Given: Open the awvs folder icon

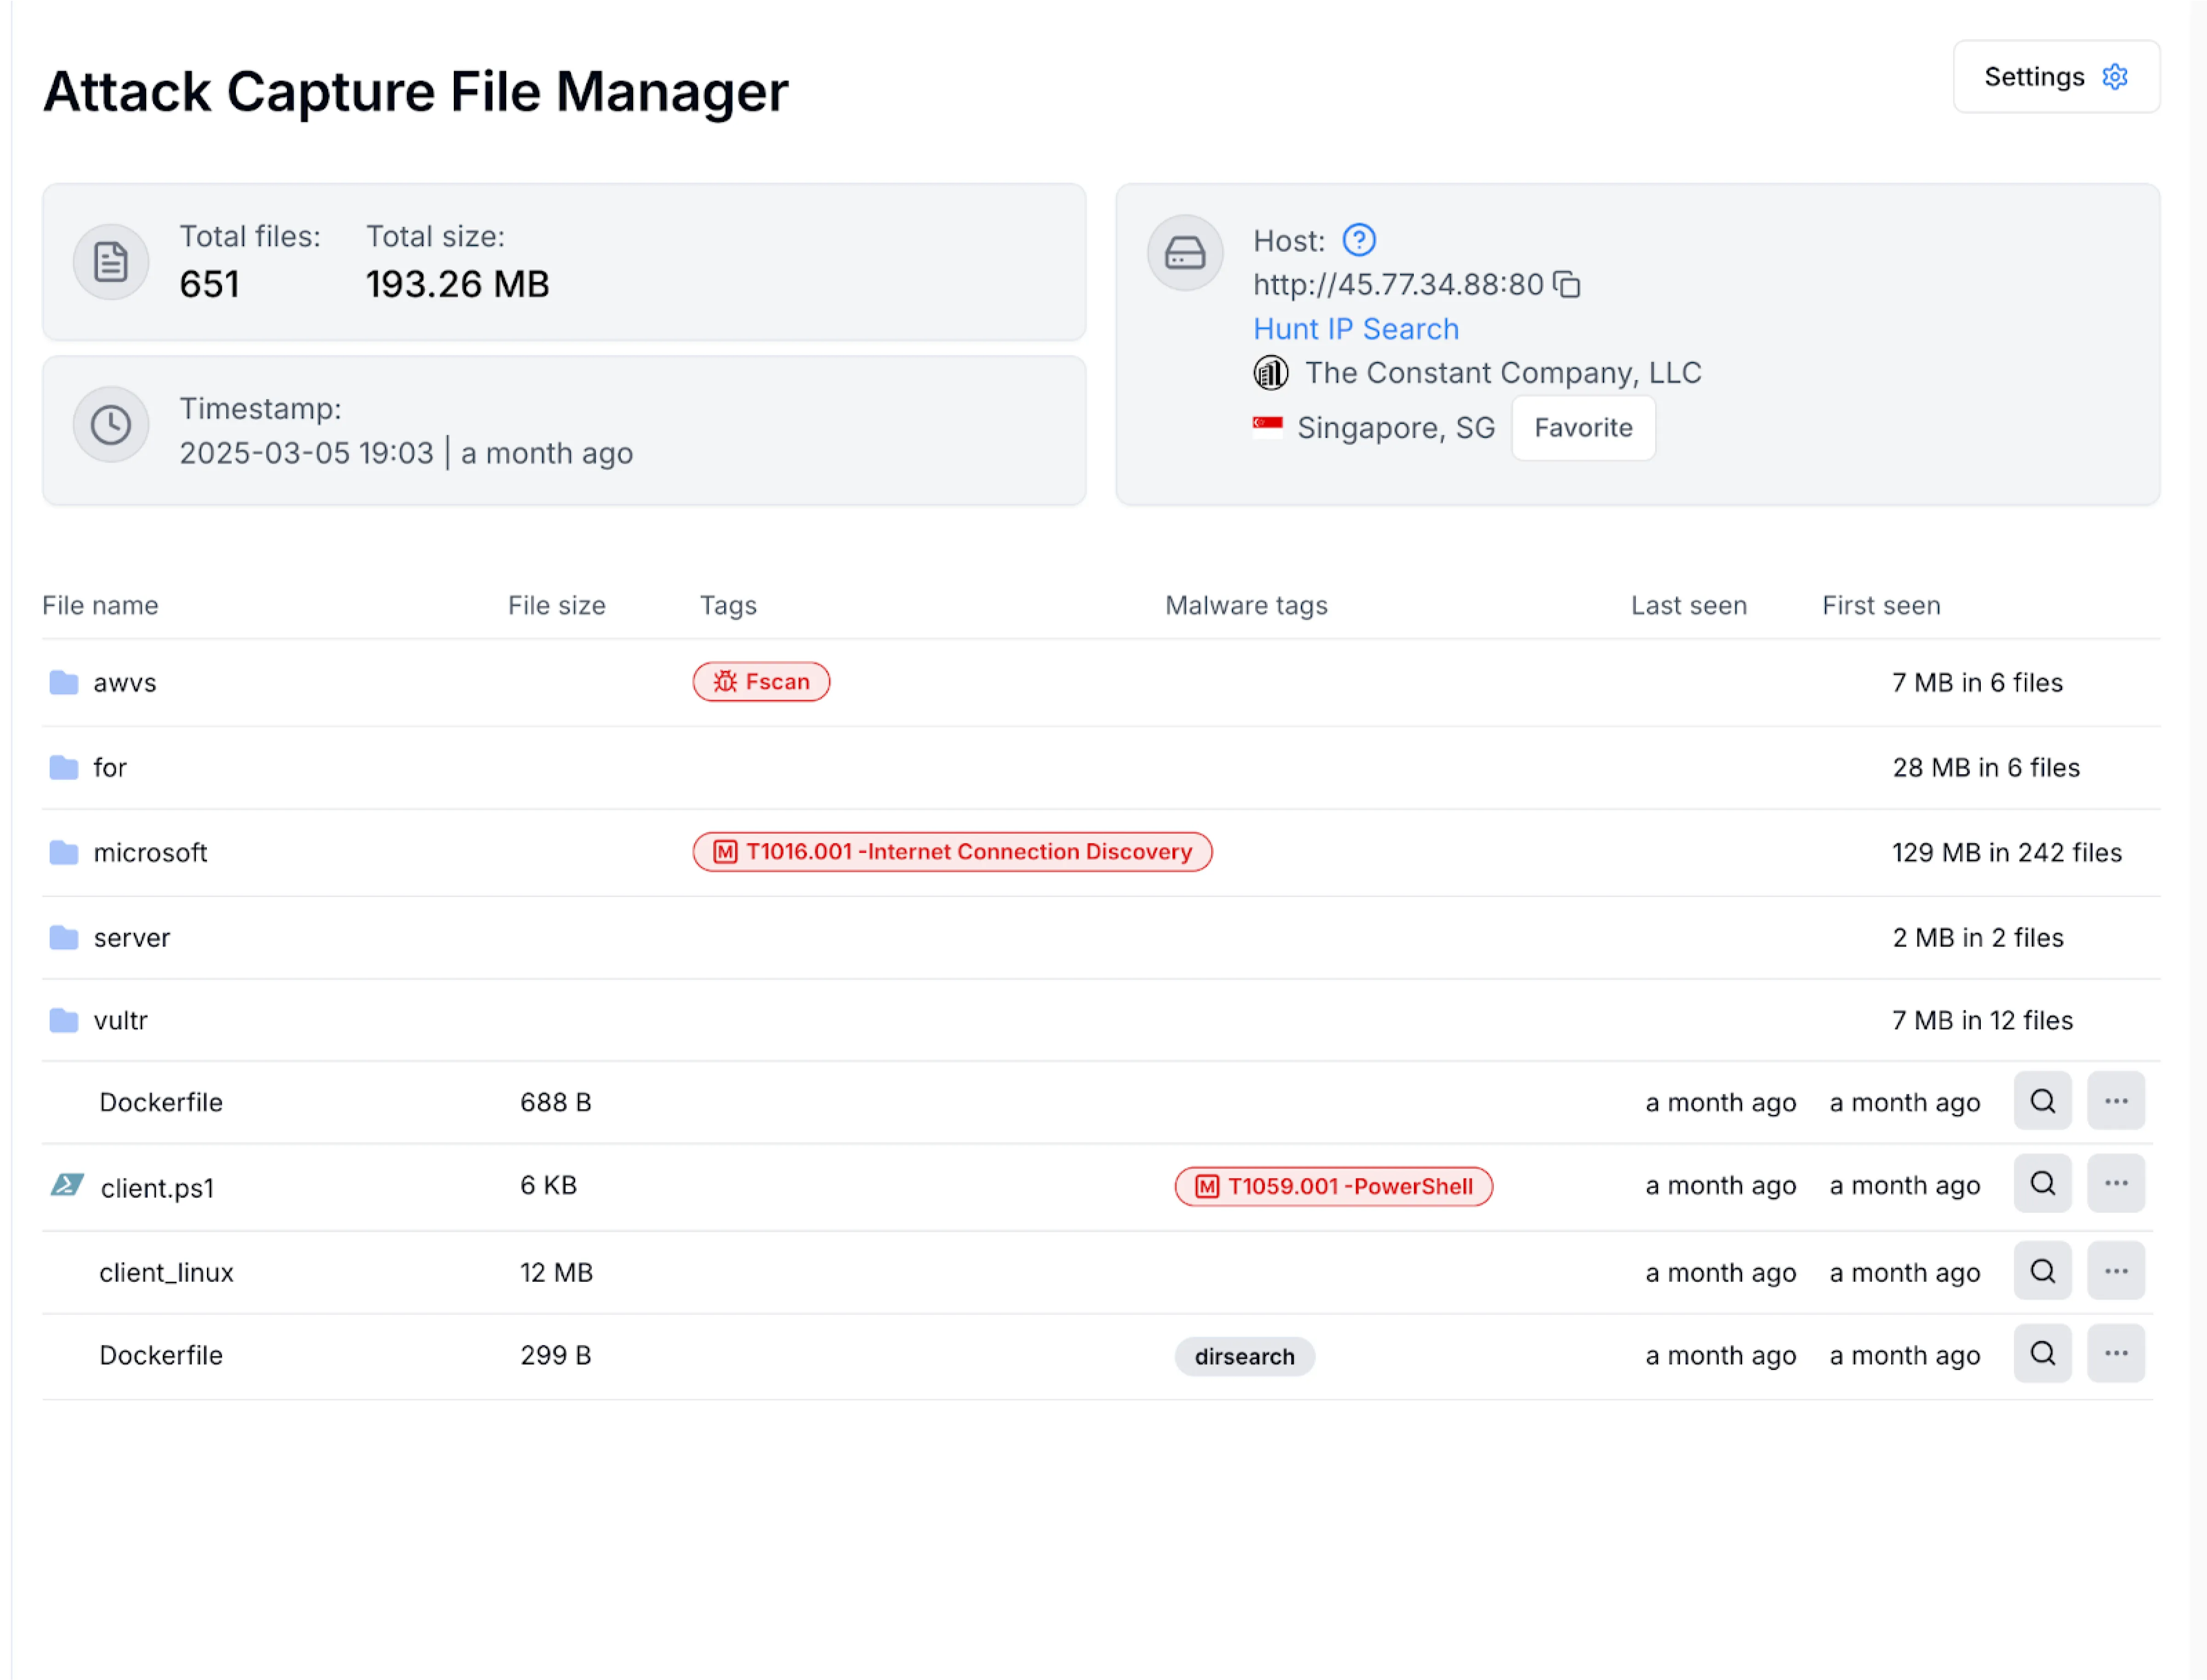Looking at the screenshot, I should pos(64,683).
